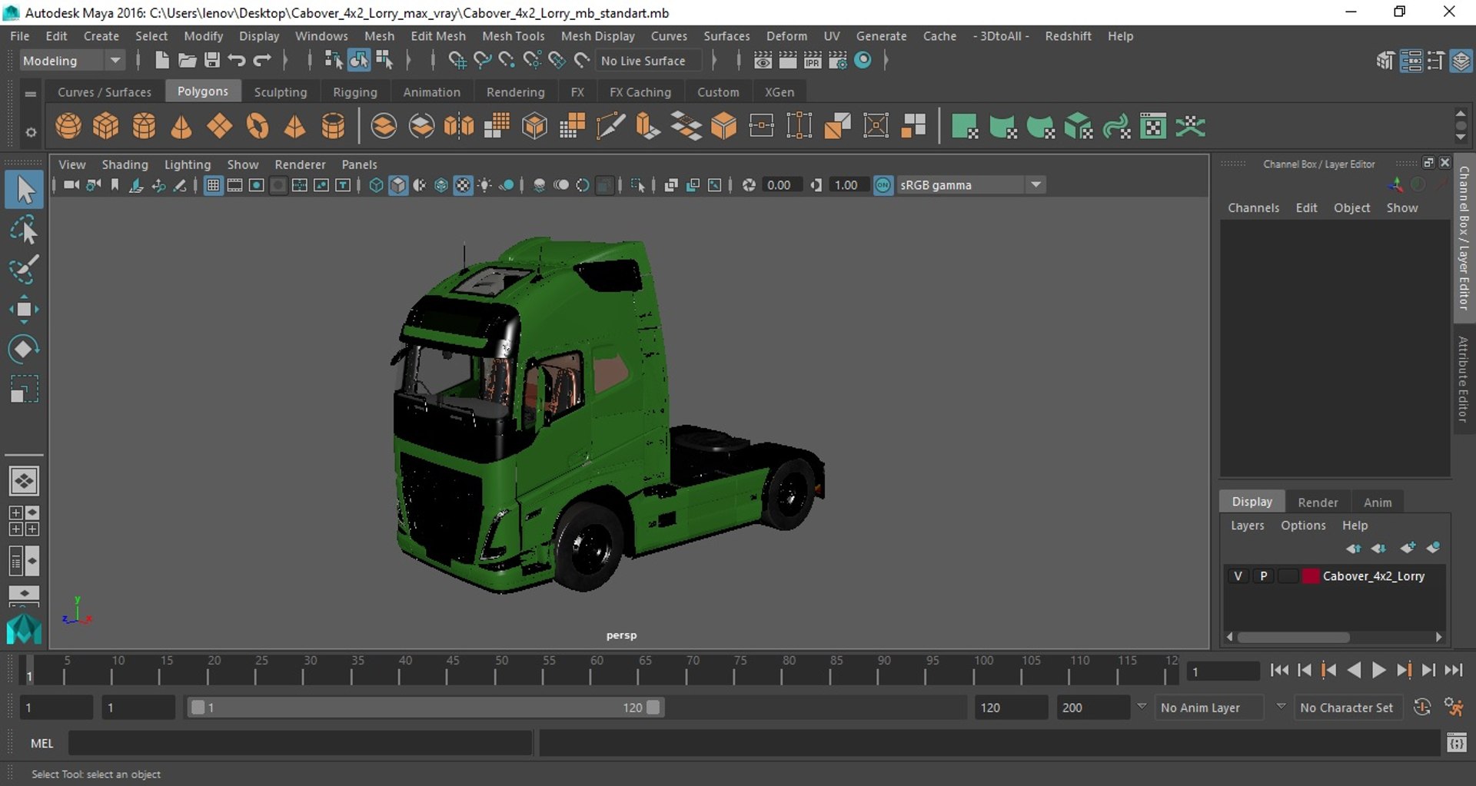Open the Mesh Tools menu
This screenshot has height=786, width=1476.
pyautogui.click(x=513, y=36)
